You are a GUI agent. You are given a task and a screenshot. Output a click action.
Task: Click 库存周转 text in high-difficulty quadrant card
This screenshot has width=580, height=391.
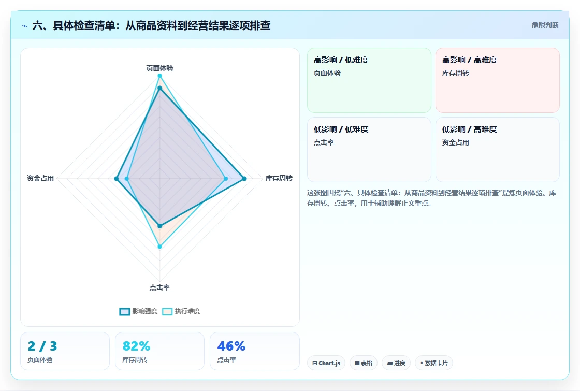pos(455,73)
